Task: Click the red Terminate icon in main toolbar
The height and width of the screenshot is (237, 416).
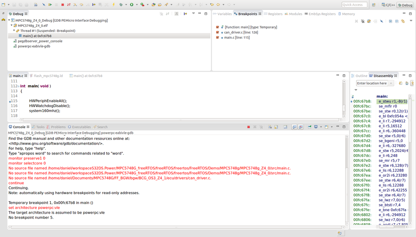Action: [x=62, y=5]
